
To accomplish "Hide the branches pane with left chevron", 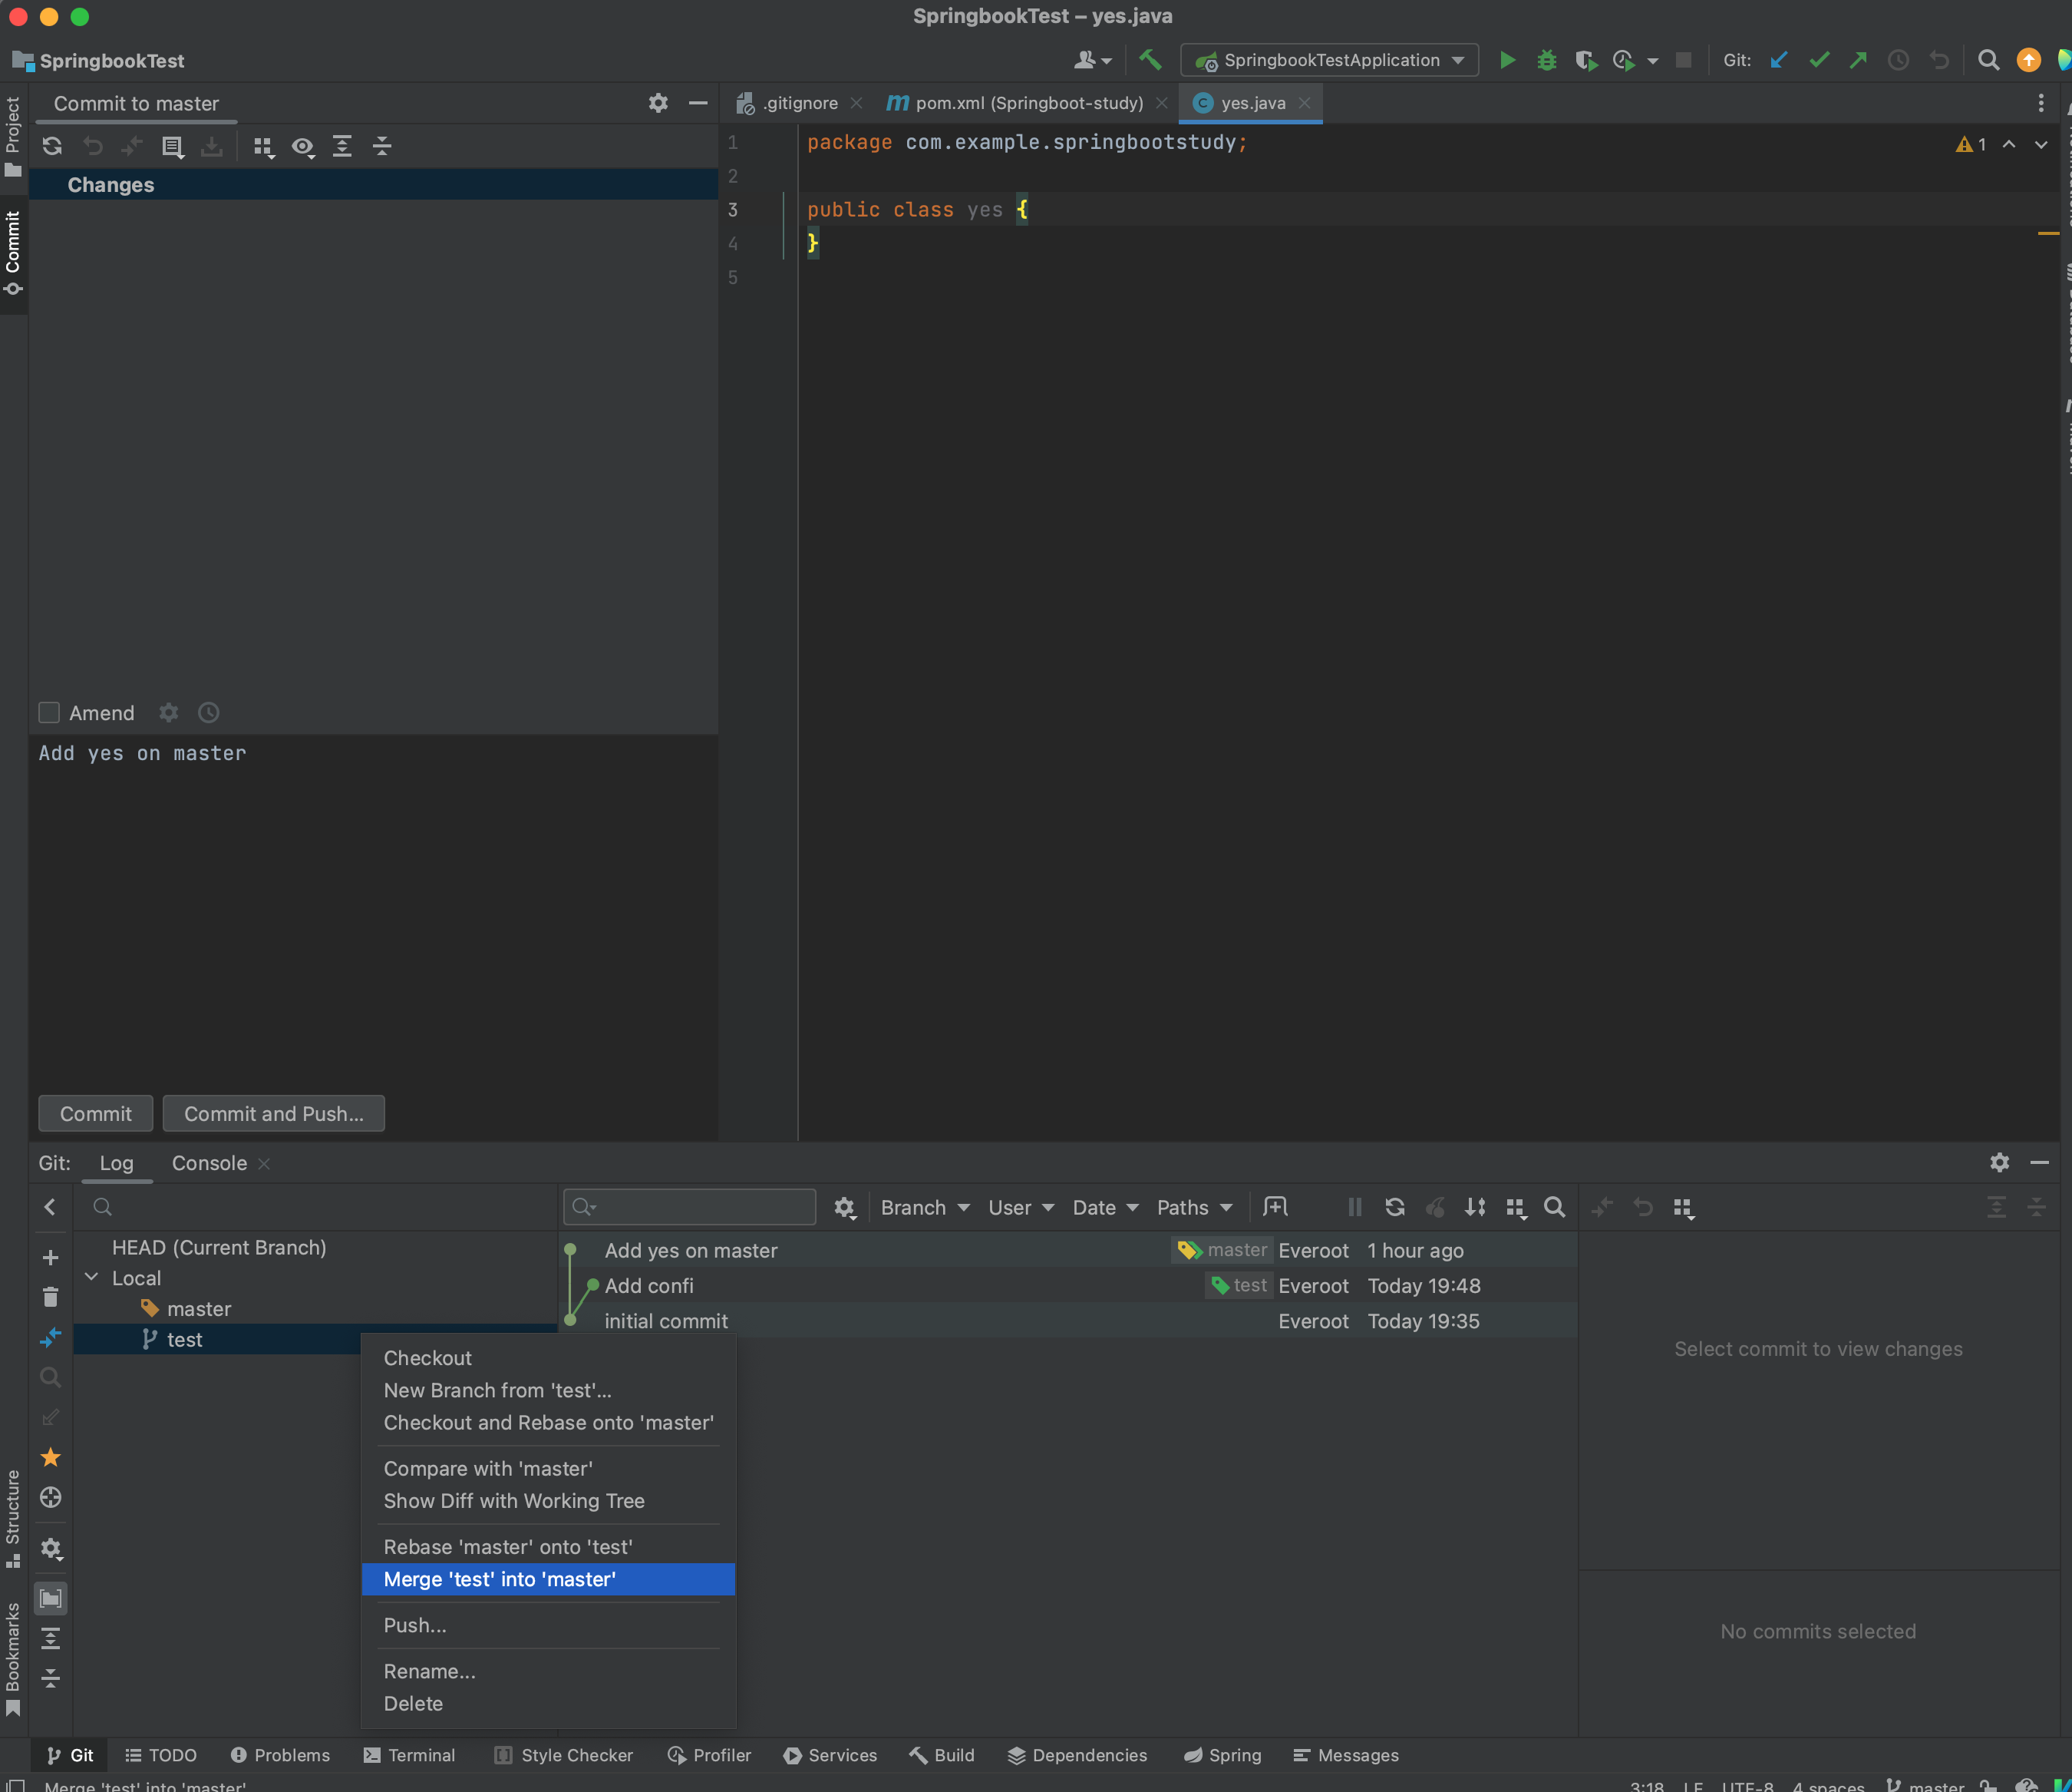I will [51, 1208].
